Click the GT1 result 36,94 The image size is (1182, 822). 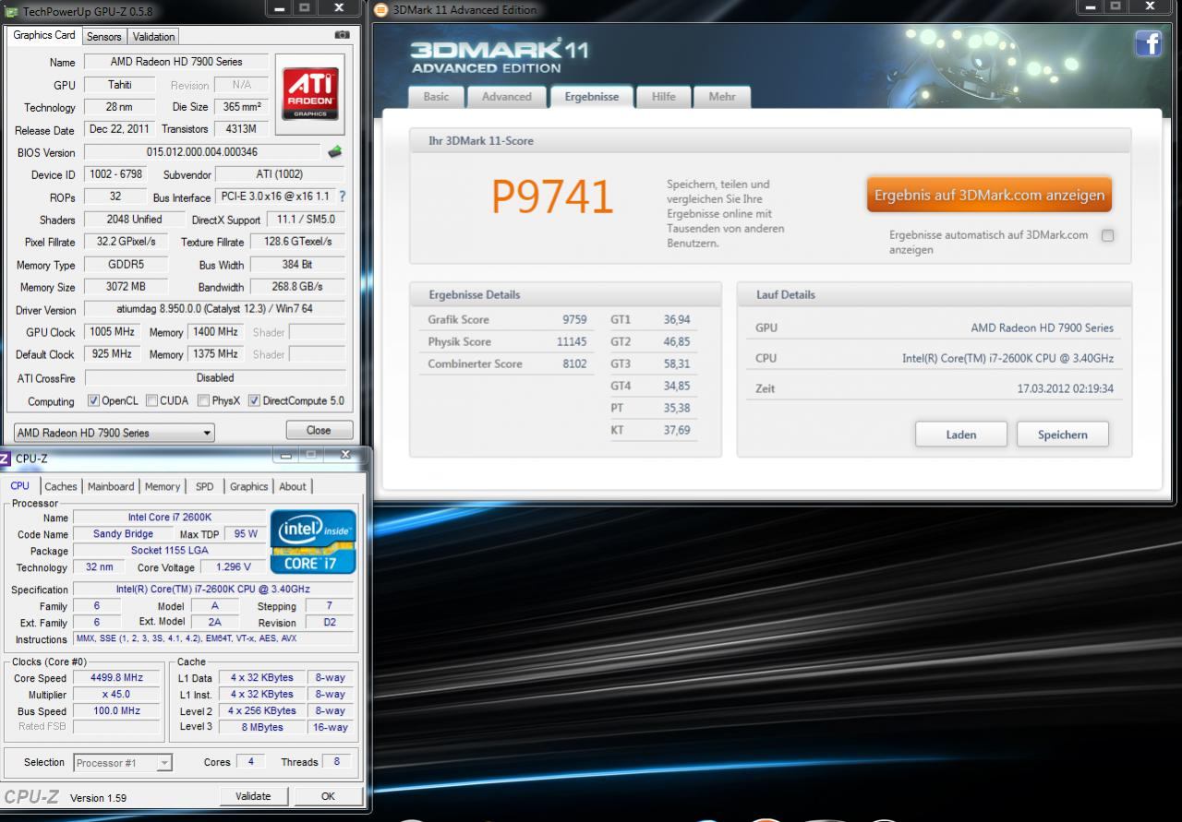click(677, 320)
